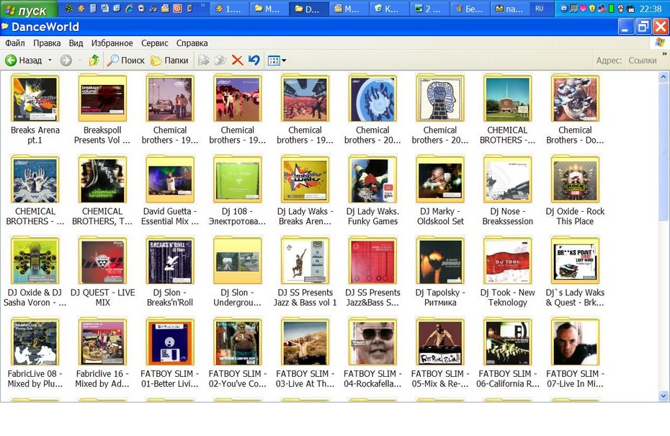
Task: Click the RU language indicator in taskbar
Action: [x=540, y=9]
